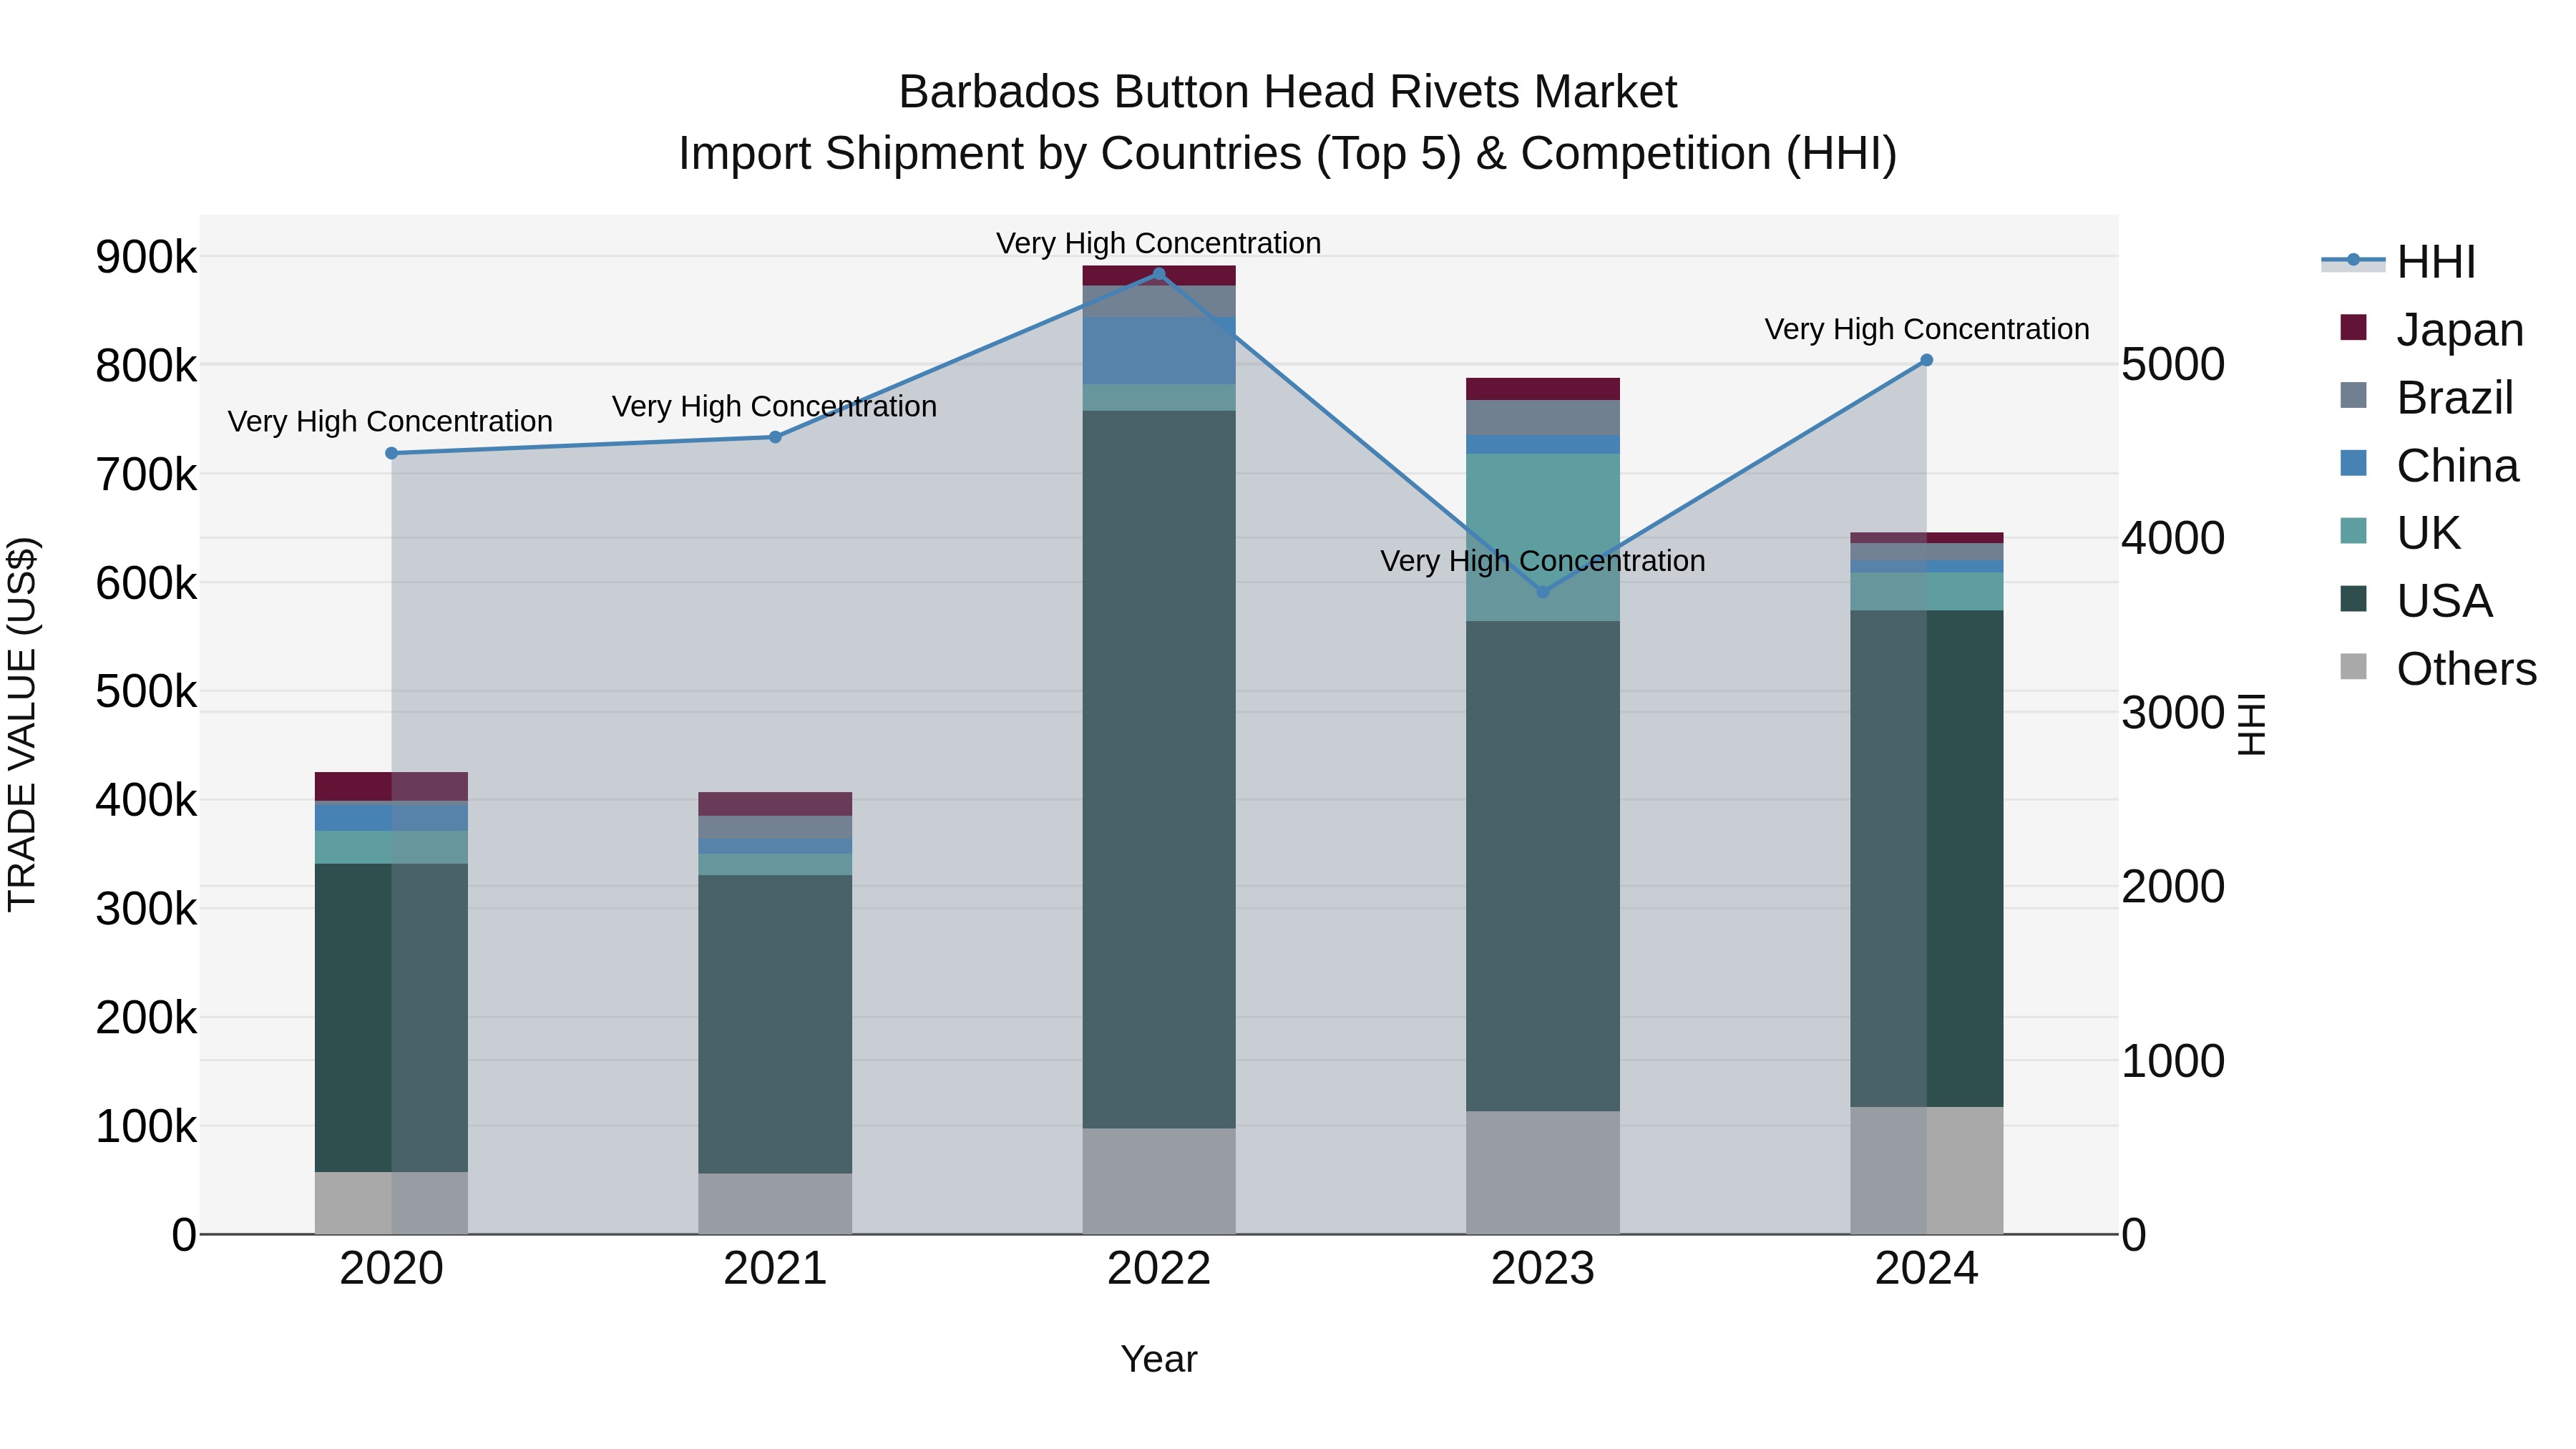The image size is (2576, 1449).
Task: Click the Very High Concentration label at 2020
Action: (390, 421)
